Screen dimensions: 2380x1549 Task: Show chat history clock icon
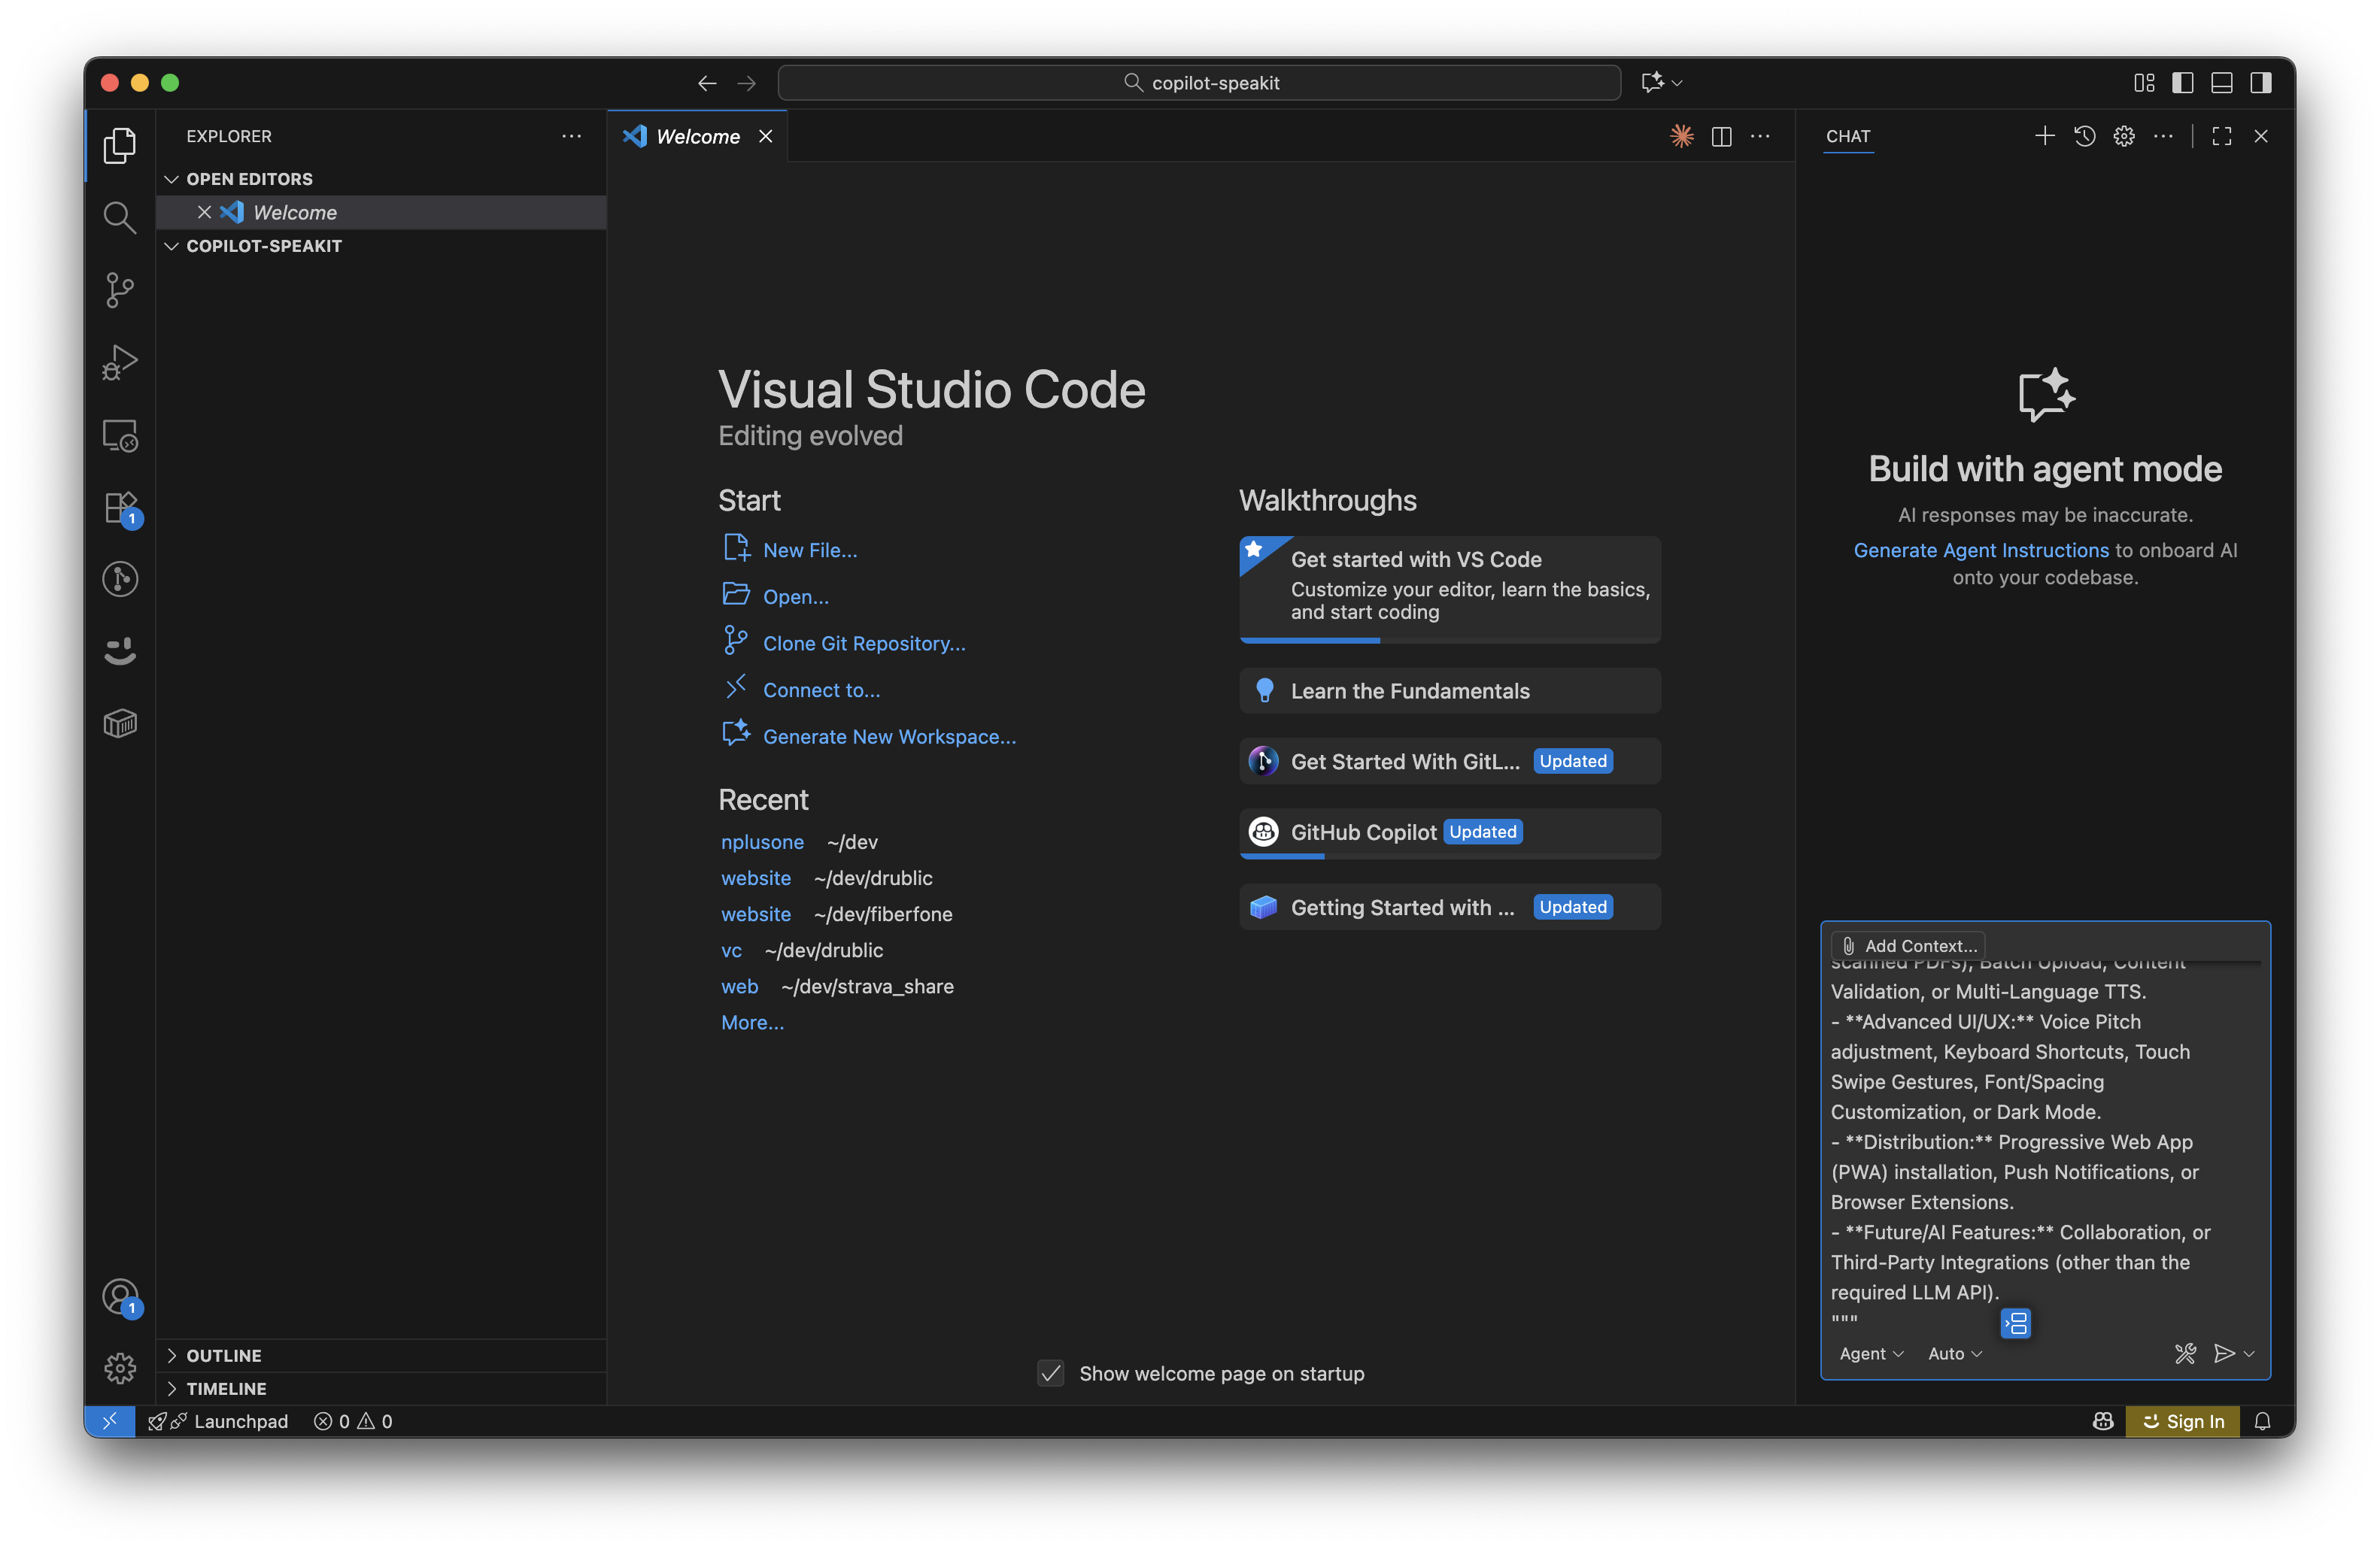2084,136
